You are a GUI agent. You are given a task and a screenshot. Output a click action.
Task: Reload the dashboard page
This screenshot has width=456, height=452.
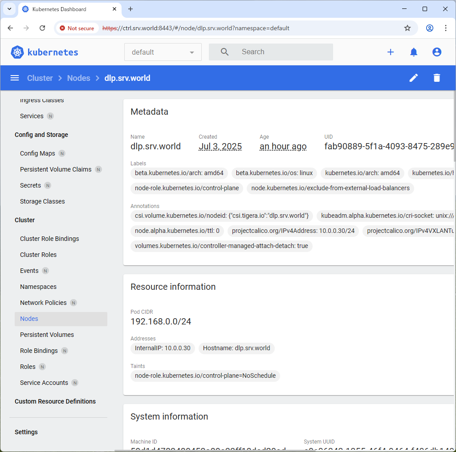click(x=42, y=28)
